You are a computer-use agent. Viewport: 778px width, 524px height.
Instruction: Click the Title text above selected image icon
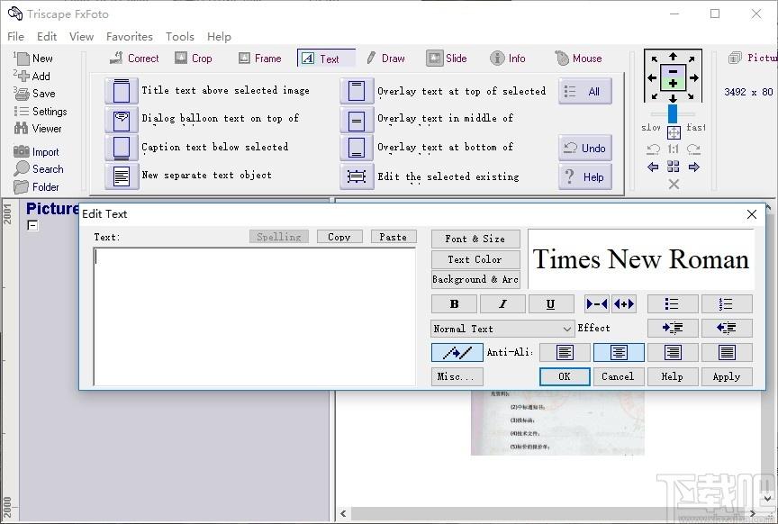tap(122, 91)
